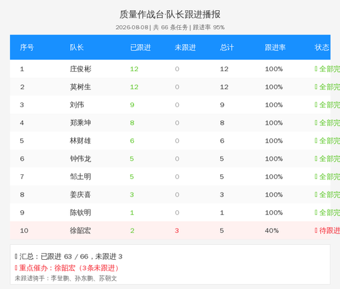Click the 总计 column header
This screenshot has height=289, width=340.
pyautogui.click(x=226, y=47)
